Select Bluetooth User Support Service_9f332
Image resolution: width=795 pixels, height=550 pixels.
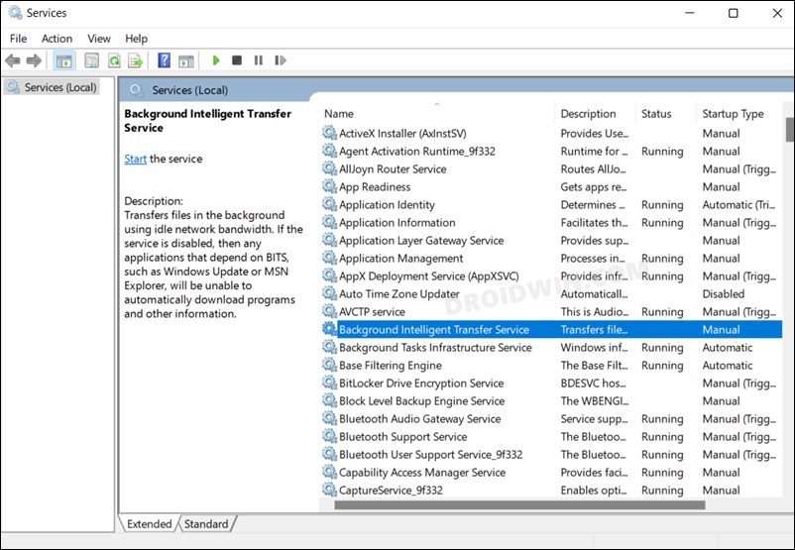coord(551,454)
